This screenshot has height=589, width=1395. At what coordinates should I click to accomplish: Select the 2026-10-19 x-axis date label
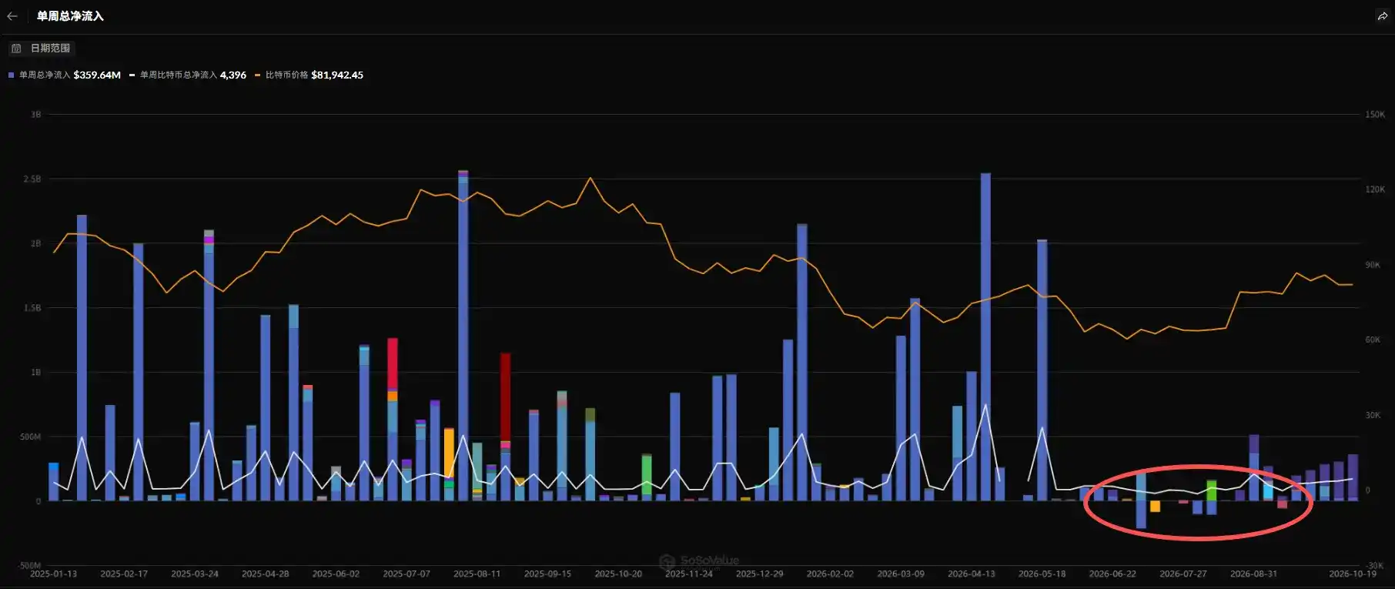pyautogui.click(x=1353, y=574)
